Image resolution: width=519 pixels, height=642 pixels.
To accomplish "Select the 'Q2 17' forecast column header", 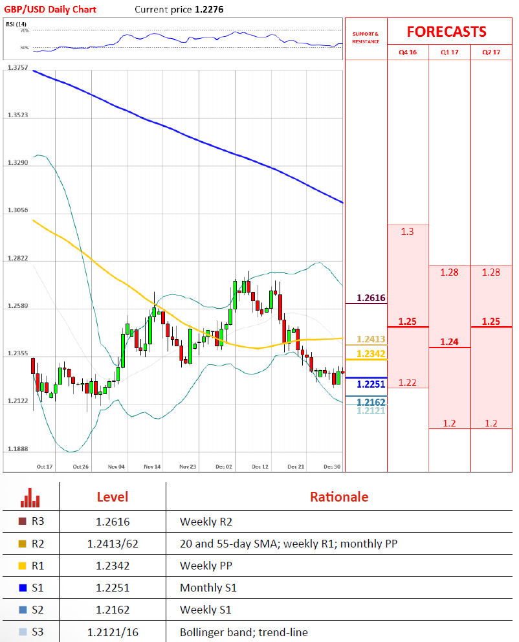I will pos(491,52).
